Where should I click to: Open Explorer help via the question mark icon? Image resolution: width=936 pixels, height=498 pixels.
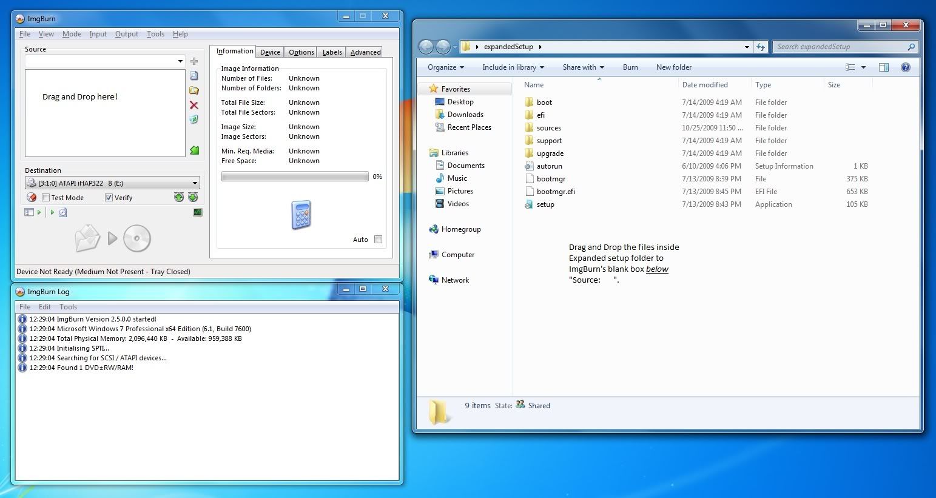coord(906,67)
